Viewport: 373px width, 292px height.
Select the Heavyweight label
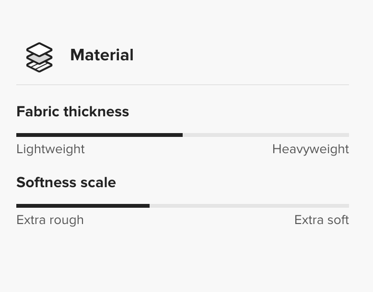pos(310,149)
